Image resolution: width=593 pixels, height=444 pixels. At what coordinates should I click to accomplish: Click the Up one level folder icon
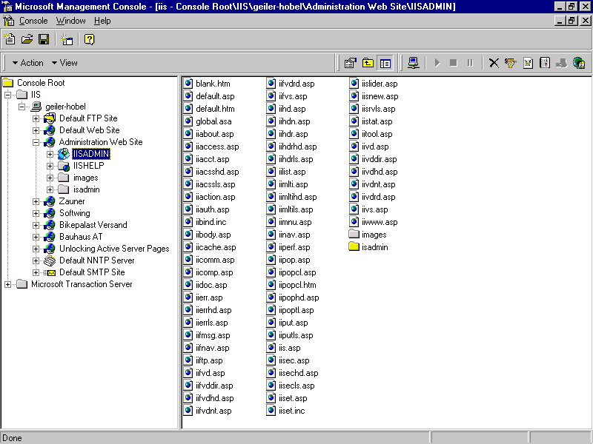tap(368, 63)
